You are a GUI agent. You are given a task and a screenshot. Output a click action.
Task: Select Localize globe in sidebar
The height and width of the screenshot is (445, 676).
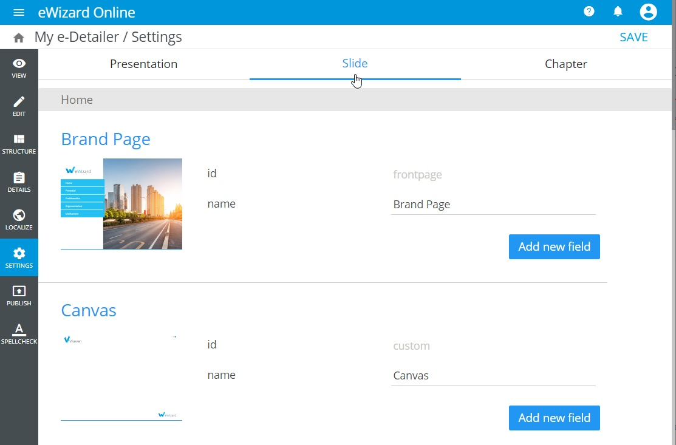click(19, 220)
